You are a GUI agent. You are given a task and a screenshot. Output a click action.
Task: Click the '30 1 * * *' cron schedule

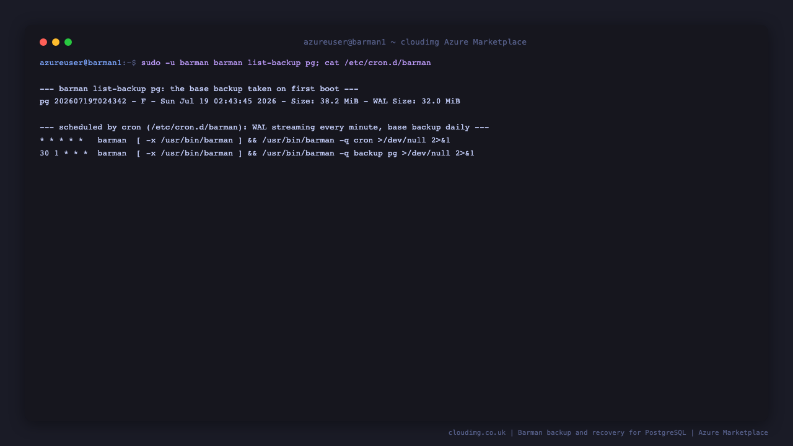point(64,153)
